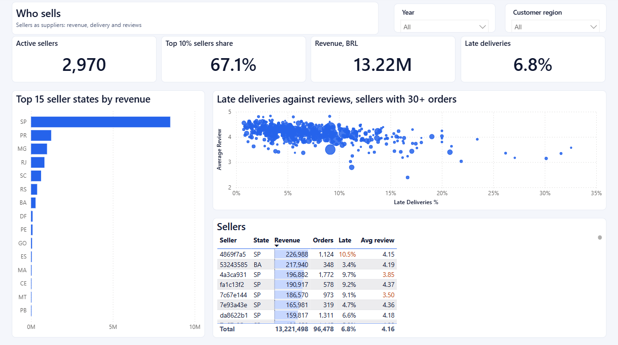Select seller 4869f7a5 in the table
The width and height of the screenshot is (618, 345).
pyautogui.click(x=233, y=254)
